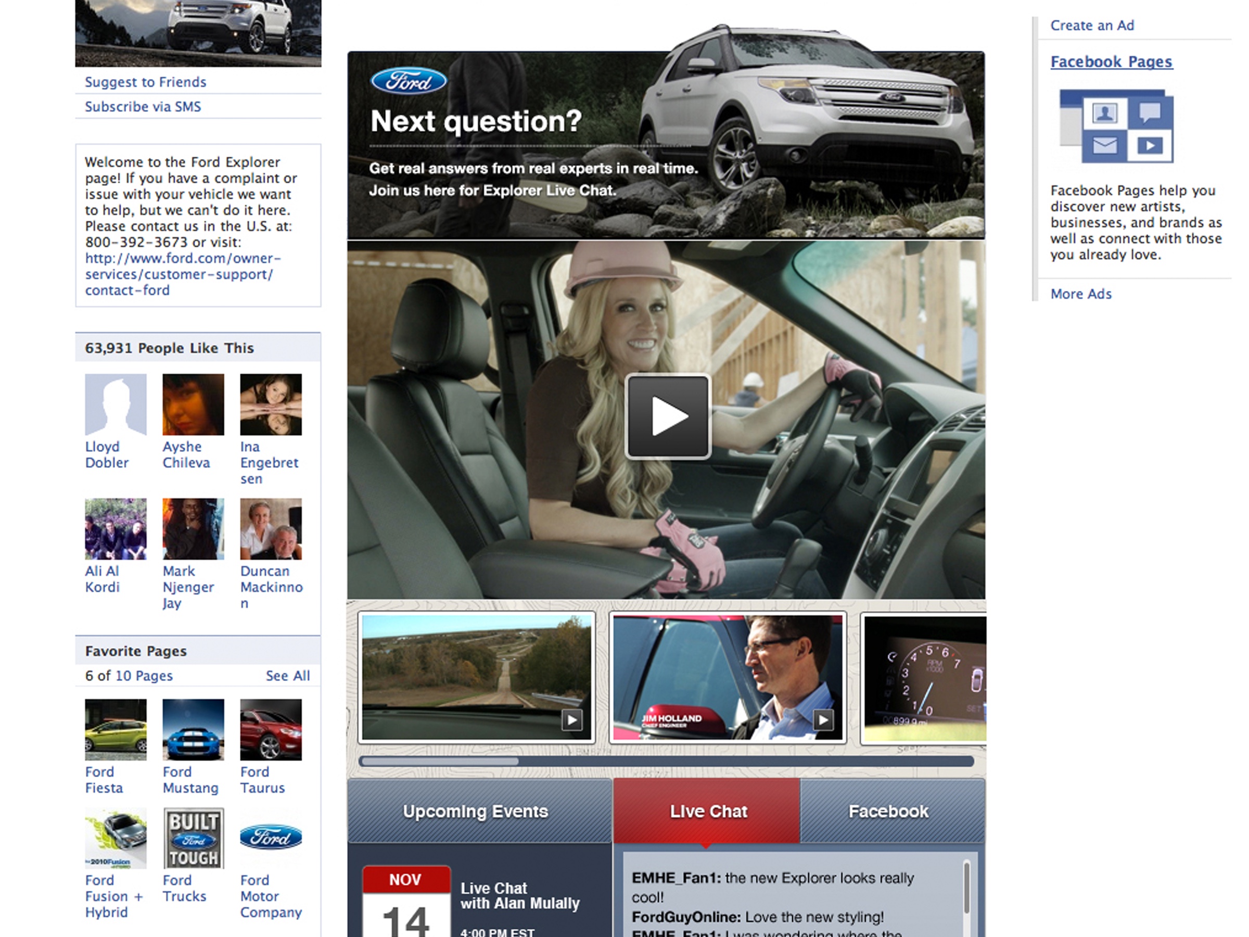Open Ina Engebretsen's profile picture
The image size is (1249, 937).
pos(271,404)
